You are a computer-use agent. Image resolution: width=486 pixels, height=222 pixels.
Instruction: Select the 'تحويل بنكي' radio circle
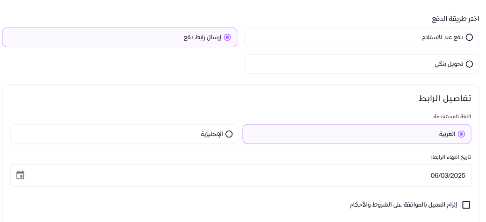469,64
